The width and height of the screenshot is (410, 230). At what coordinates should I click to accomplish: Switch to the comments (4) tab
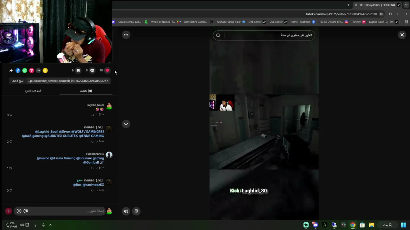[86, 91]
